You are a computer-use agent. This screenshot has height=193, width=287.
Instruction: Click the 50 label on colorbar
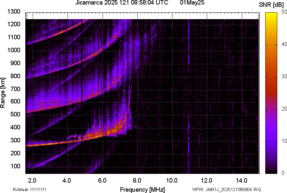click(x=284, y=12)
